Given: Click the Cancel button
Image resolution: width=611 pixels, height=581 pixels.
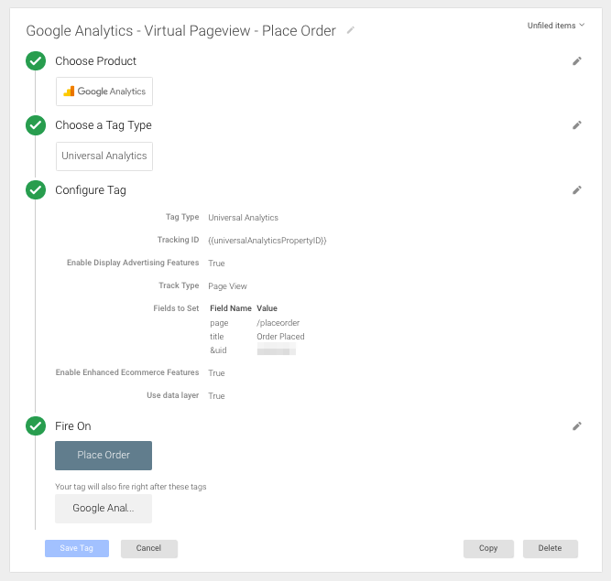Looking at the screenshot, I should pos(148,548).
